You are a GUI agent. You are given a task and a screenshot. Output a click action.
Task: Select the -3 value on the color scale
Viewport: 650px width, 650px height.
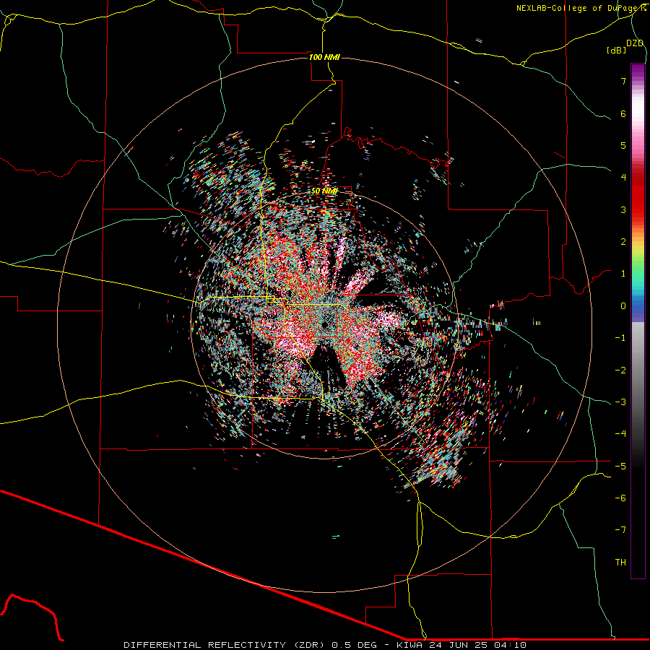[x=620, y=402]
